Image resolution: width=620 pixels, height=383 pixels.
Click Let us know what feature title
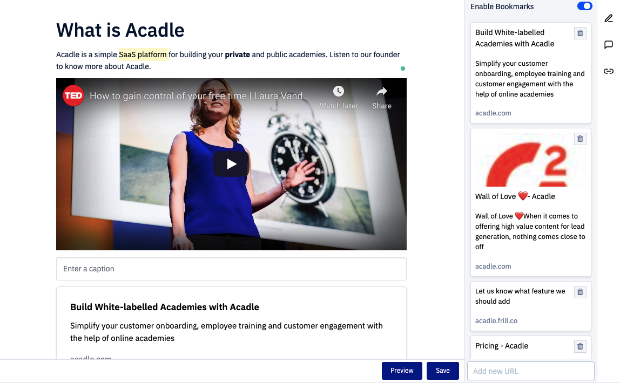click(x=520, y=296)
